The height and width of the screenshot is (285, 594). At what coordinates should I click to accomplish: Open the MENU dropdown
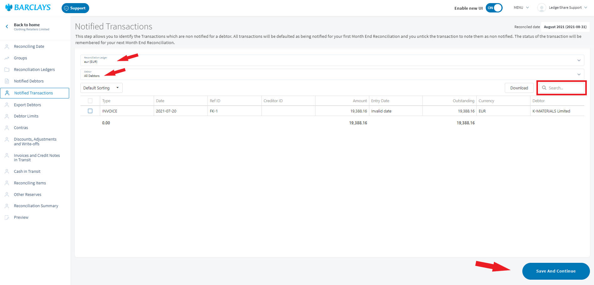click(520, 7)
